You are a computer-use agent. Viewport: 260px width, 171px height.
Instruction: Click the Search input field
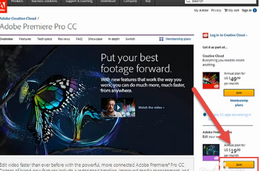[x=221, y=1]
